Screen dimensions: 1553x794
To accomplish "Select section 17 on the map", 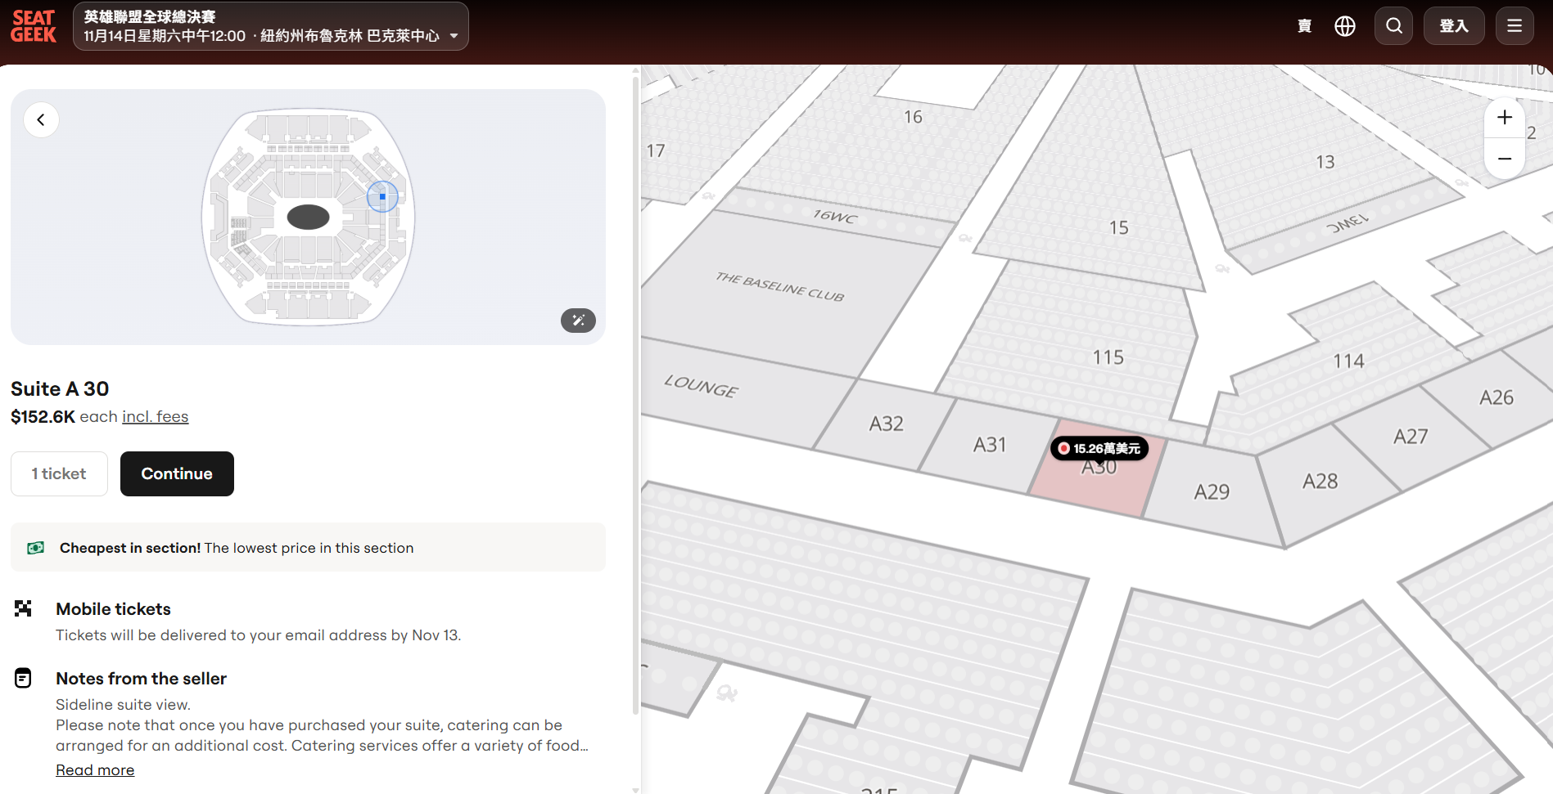I will (656, 150).
